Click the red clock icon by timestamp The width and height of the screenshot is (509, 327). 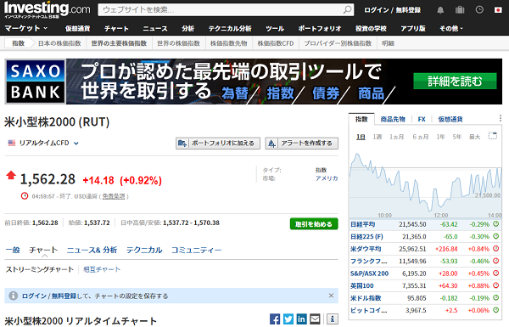pos(25,195)
